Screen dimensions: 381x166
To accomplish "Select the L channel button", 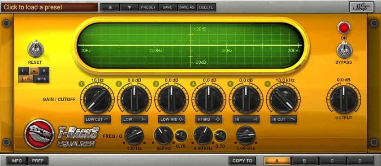I will point(24,71).
